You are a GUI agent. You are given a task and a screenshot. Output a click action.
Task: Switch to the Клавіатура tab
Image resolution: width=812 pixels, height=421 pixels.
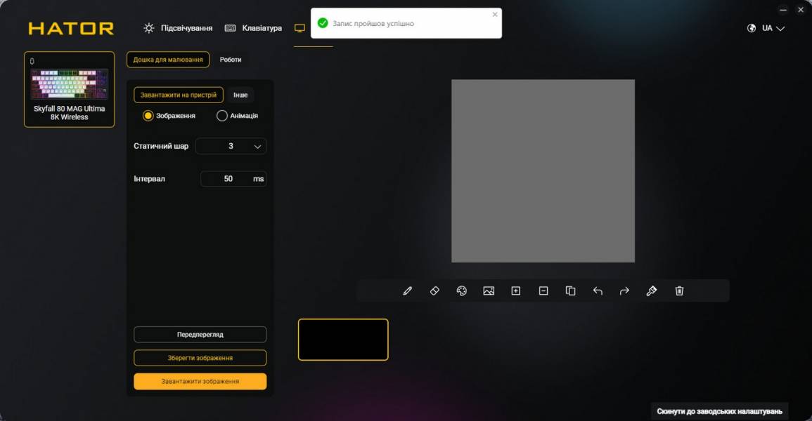pyautogui.click(x=253, y=28)
